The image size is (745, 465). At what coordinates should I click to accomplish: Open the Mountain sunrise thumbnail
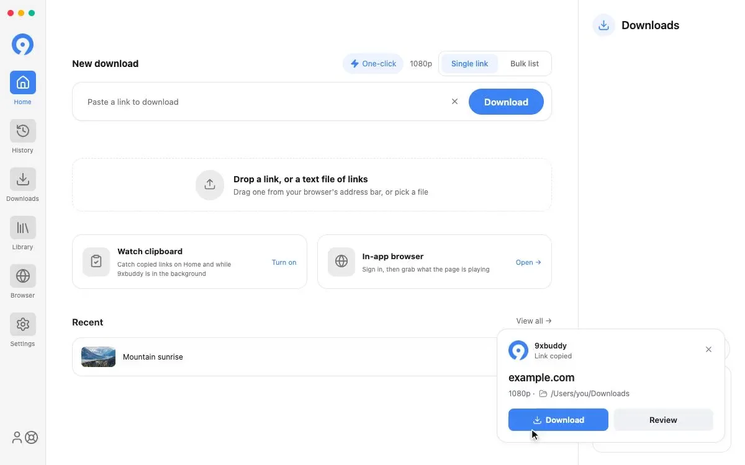coord(98,357)
